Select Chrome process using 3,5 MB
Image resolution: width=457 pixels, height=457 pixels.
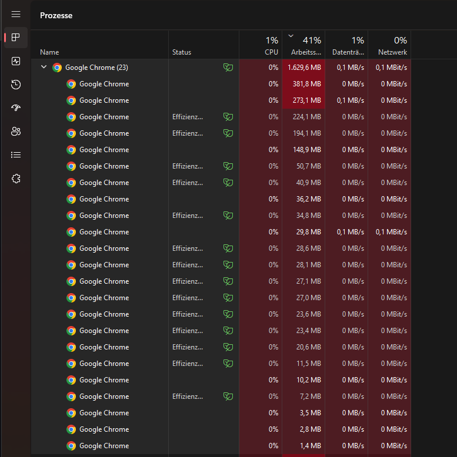pos(221,413)
